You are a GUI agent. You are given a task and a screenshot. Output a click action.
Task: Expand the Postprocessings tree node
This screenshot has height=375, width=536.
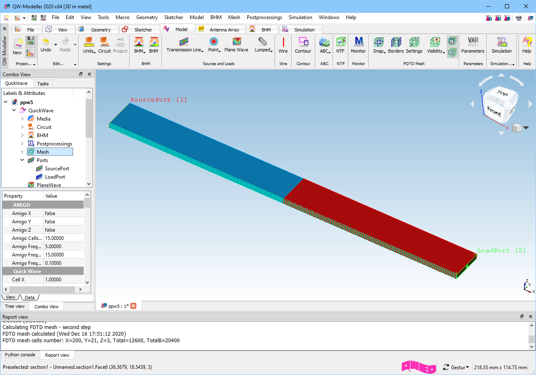point(22,144)
